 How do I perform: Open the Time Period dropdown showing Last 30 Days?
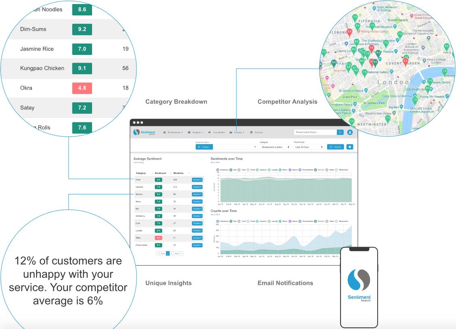[x=309, y=147]
